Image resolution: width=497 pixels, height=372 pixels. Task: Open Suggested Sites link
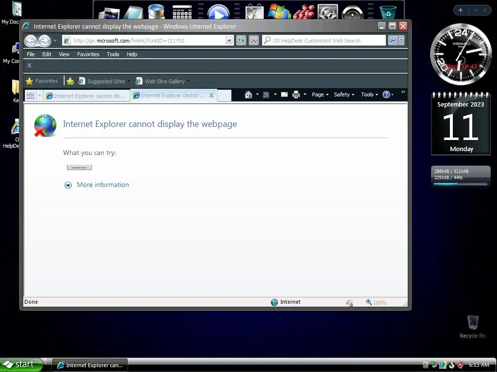pos(102,81)
